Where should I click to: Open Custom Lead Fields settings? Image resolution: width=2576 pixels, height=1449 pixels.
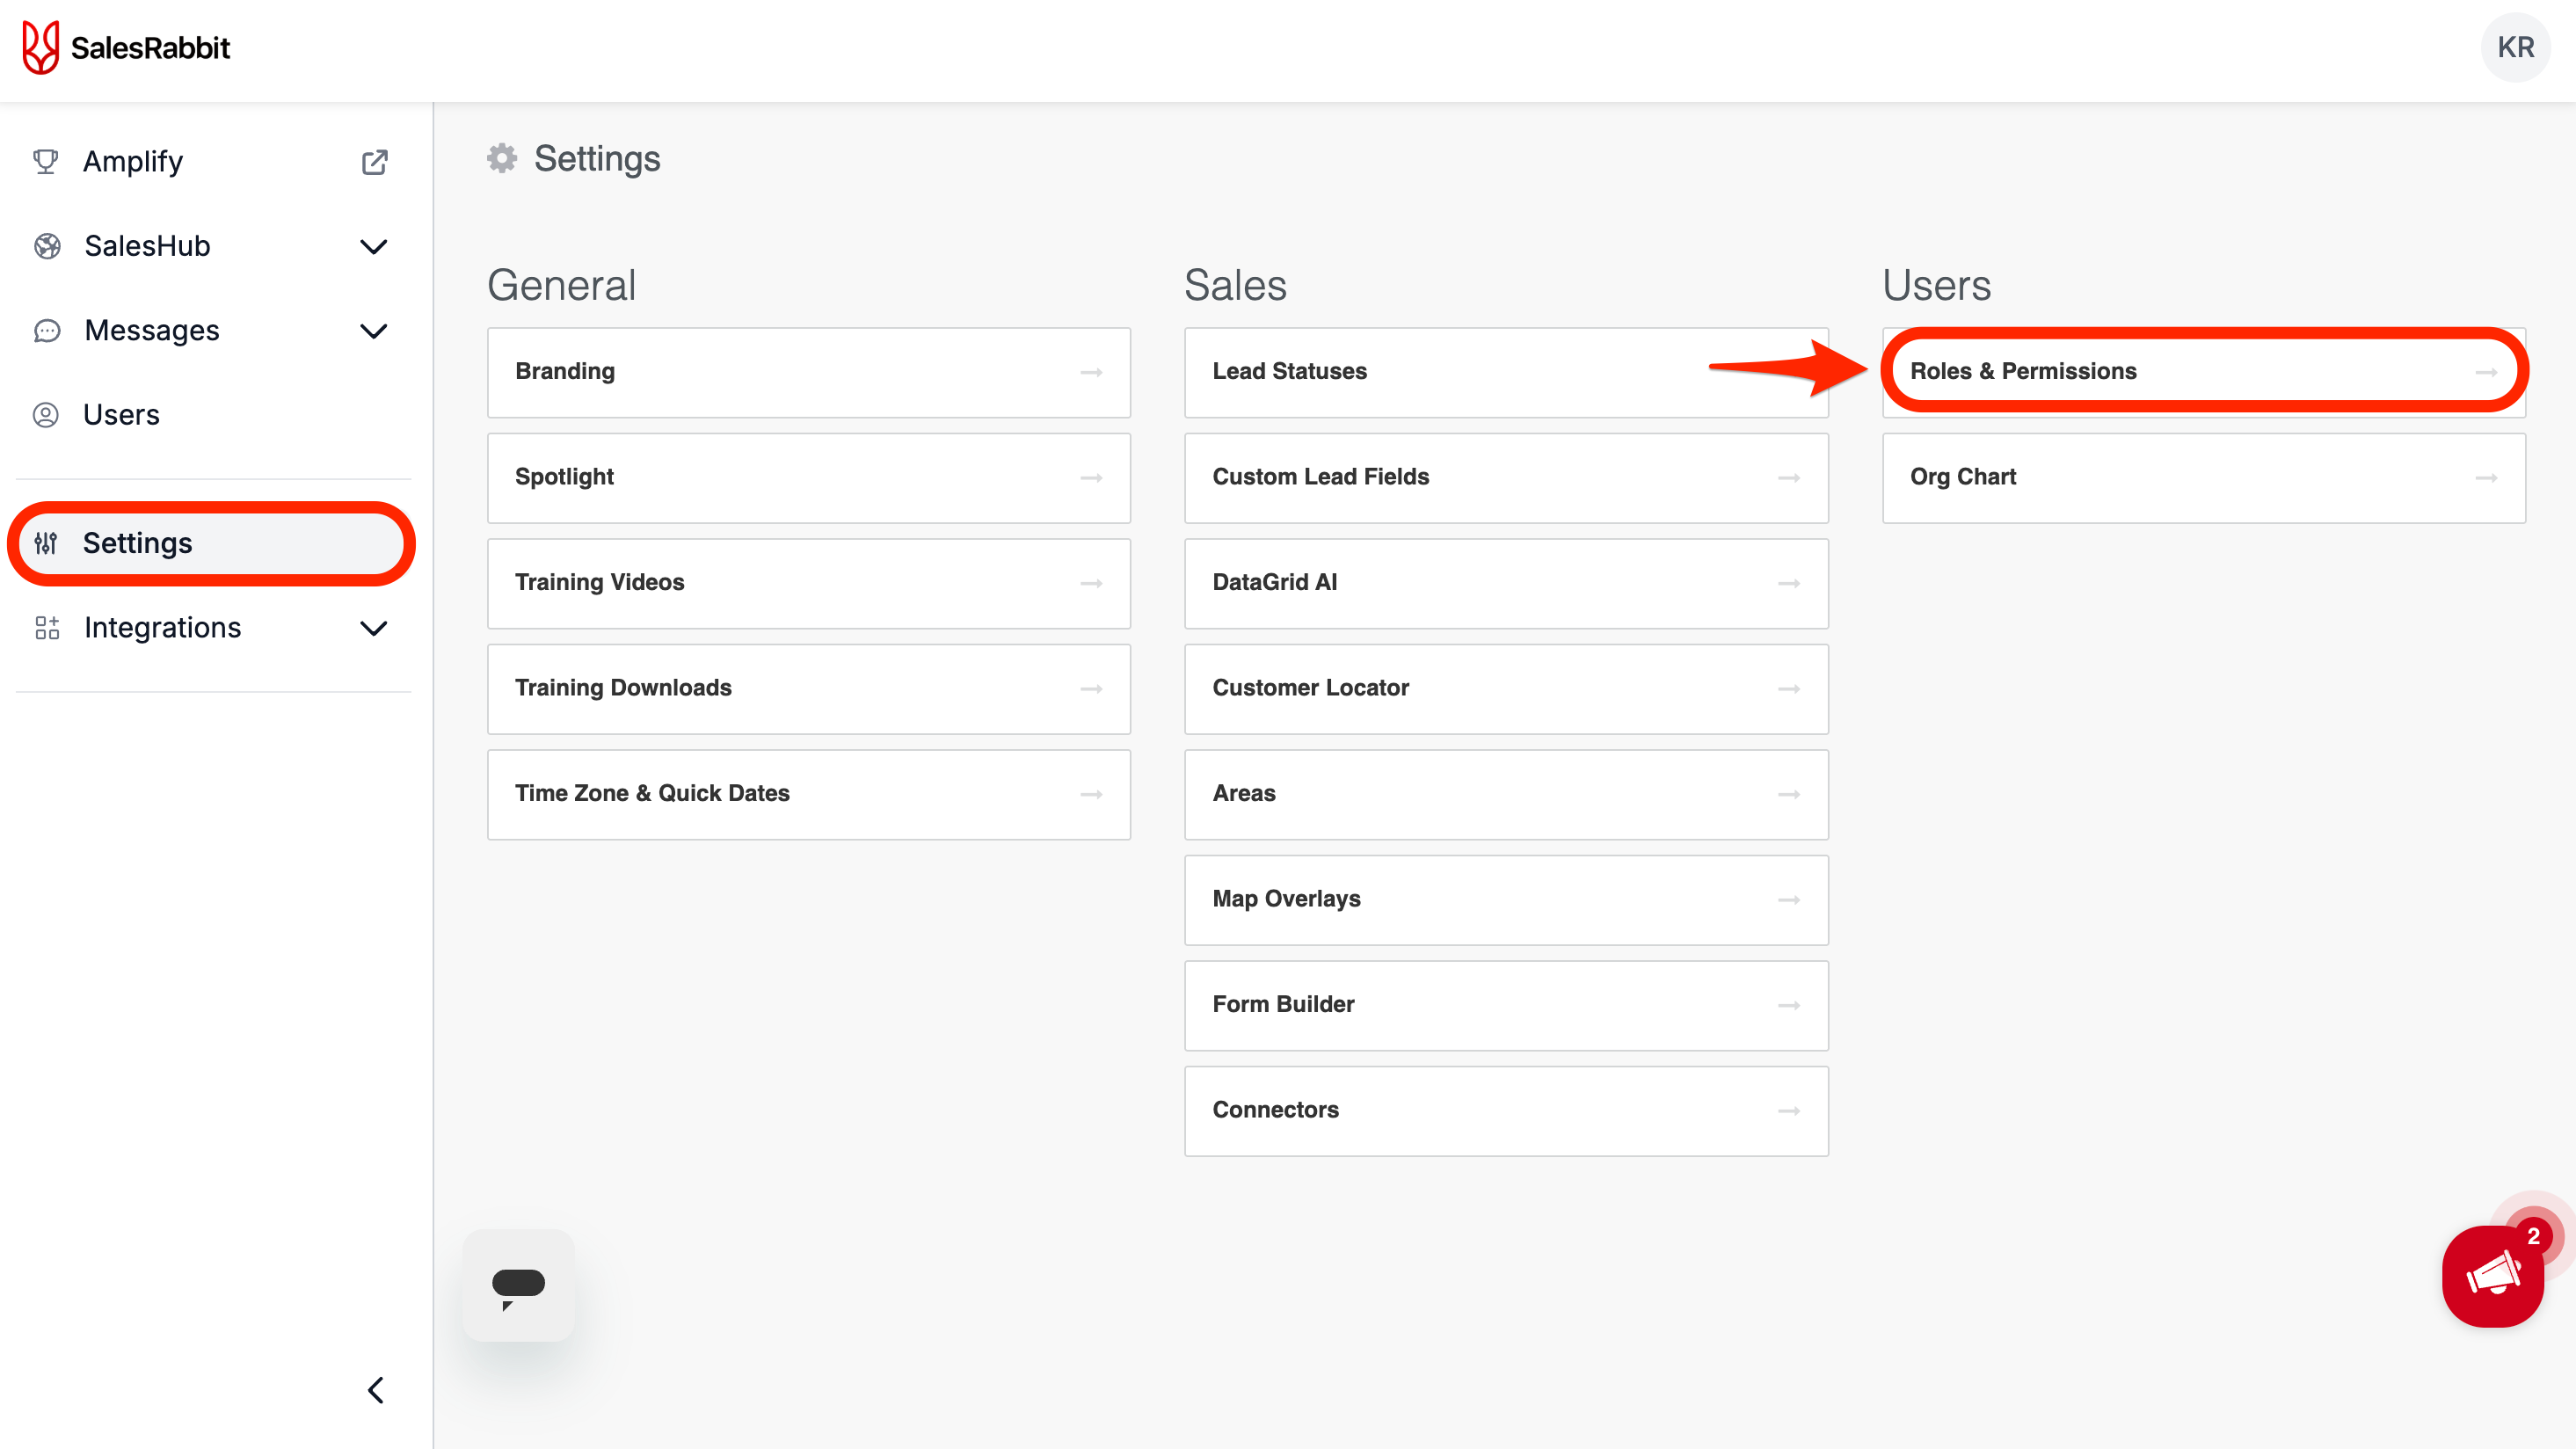point(1505,477)
